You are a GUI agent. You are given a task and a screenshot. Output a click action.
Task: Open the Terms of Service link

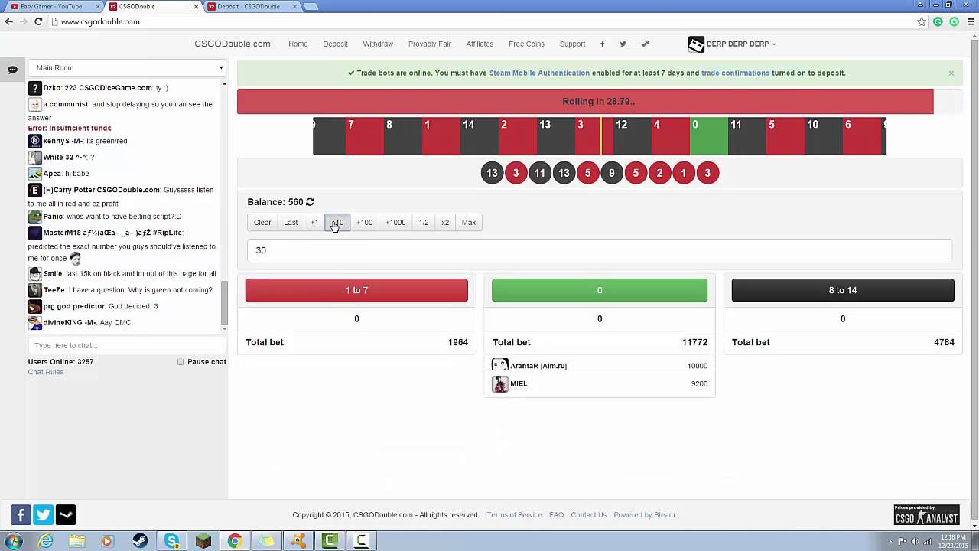[x=514, y=515]
